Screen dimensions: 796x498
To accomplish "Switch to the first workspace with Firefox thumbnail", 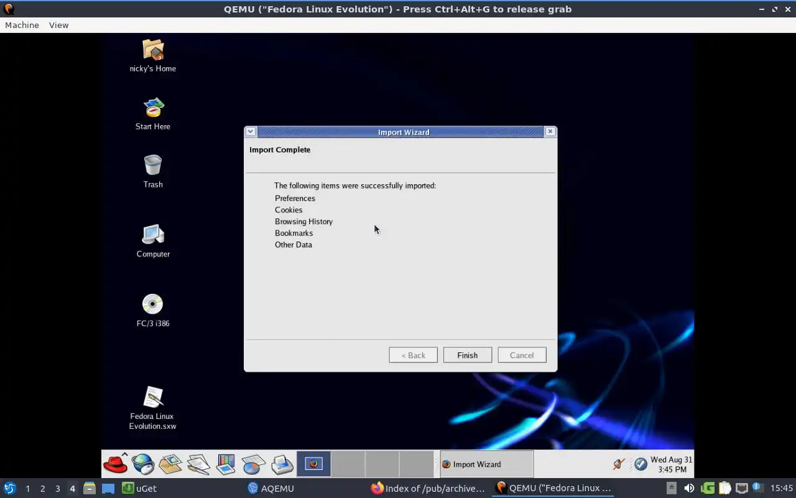I will point(313,464).
